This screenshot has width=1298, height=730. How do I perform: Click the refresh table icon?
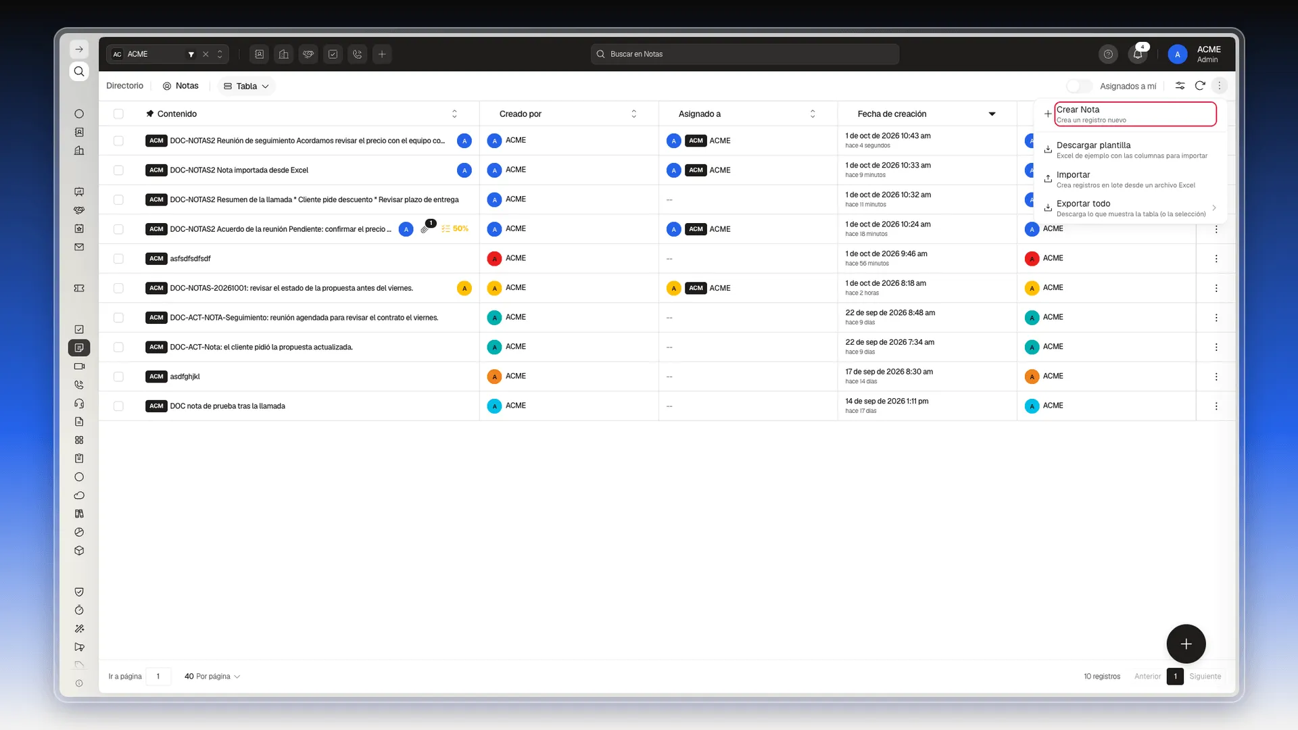pos(1200,86)
